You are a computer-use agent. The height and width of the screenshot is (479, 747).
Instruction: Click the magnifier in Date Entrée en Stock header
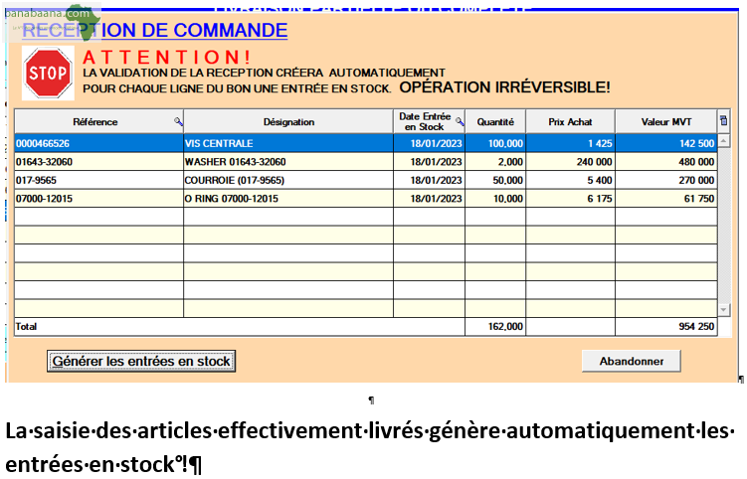coord(460,121)
